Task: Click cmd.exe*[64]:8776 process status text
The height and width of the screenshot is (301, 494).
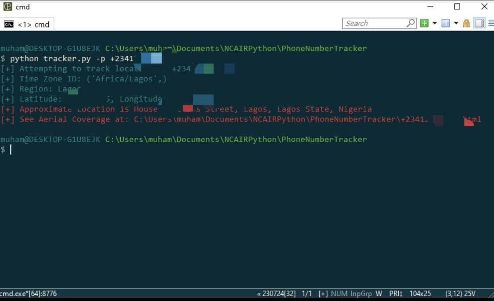Action: [x=28, y=294]
